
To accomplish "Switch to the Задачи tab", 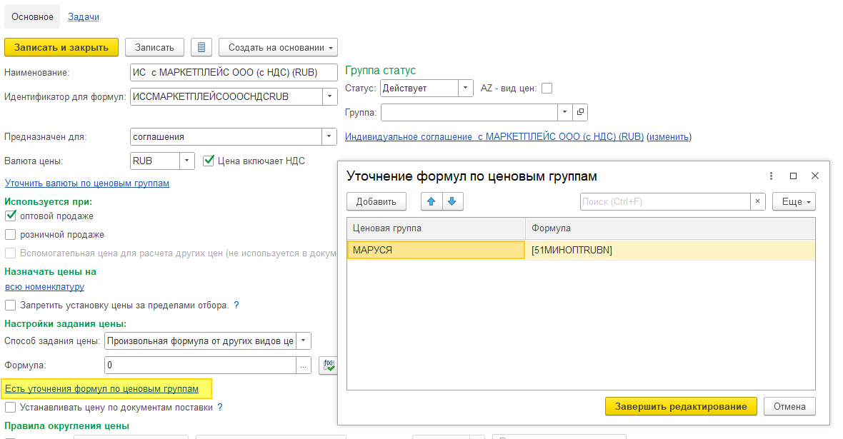I will pyautogui.click(x=84, y=16).
